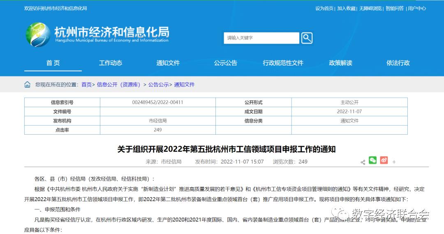Viewport: 444px width, 234px height.
Task: Share the article to Weibo
Action: (x=384, y=161)
